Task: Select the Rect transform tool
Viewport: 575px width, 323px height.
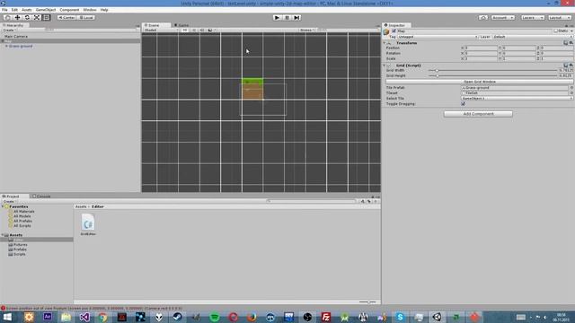Action: pos(46,18)
